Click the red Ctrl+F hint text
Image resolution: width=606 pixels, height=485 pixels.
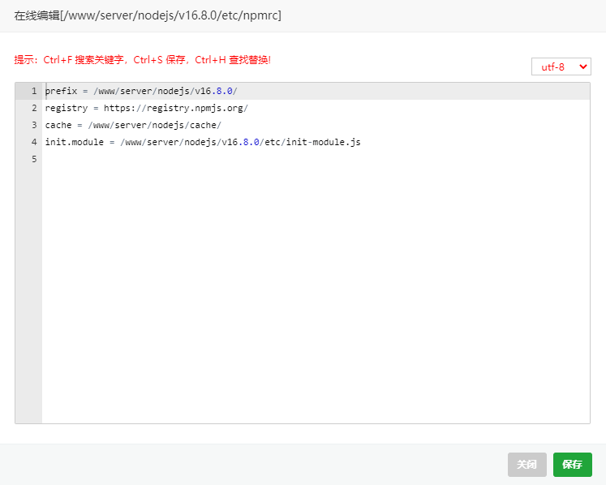point(142,60)
